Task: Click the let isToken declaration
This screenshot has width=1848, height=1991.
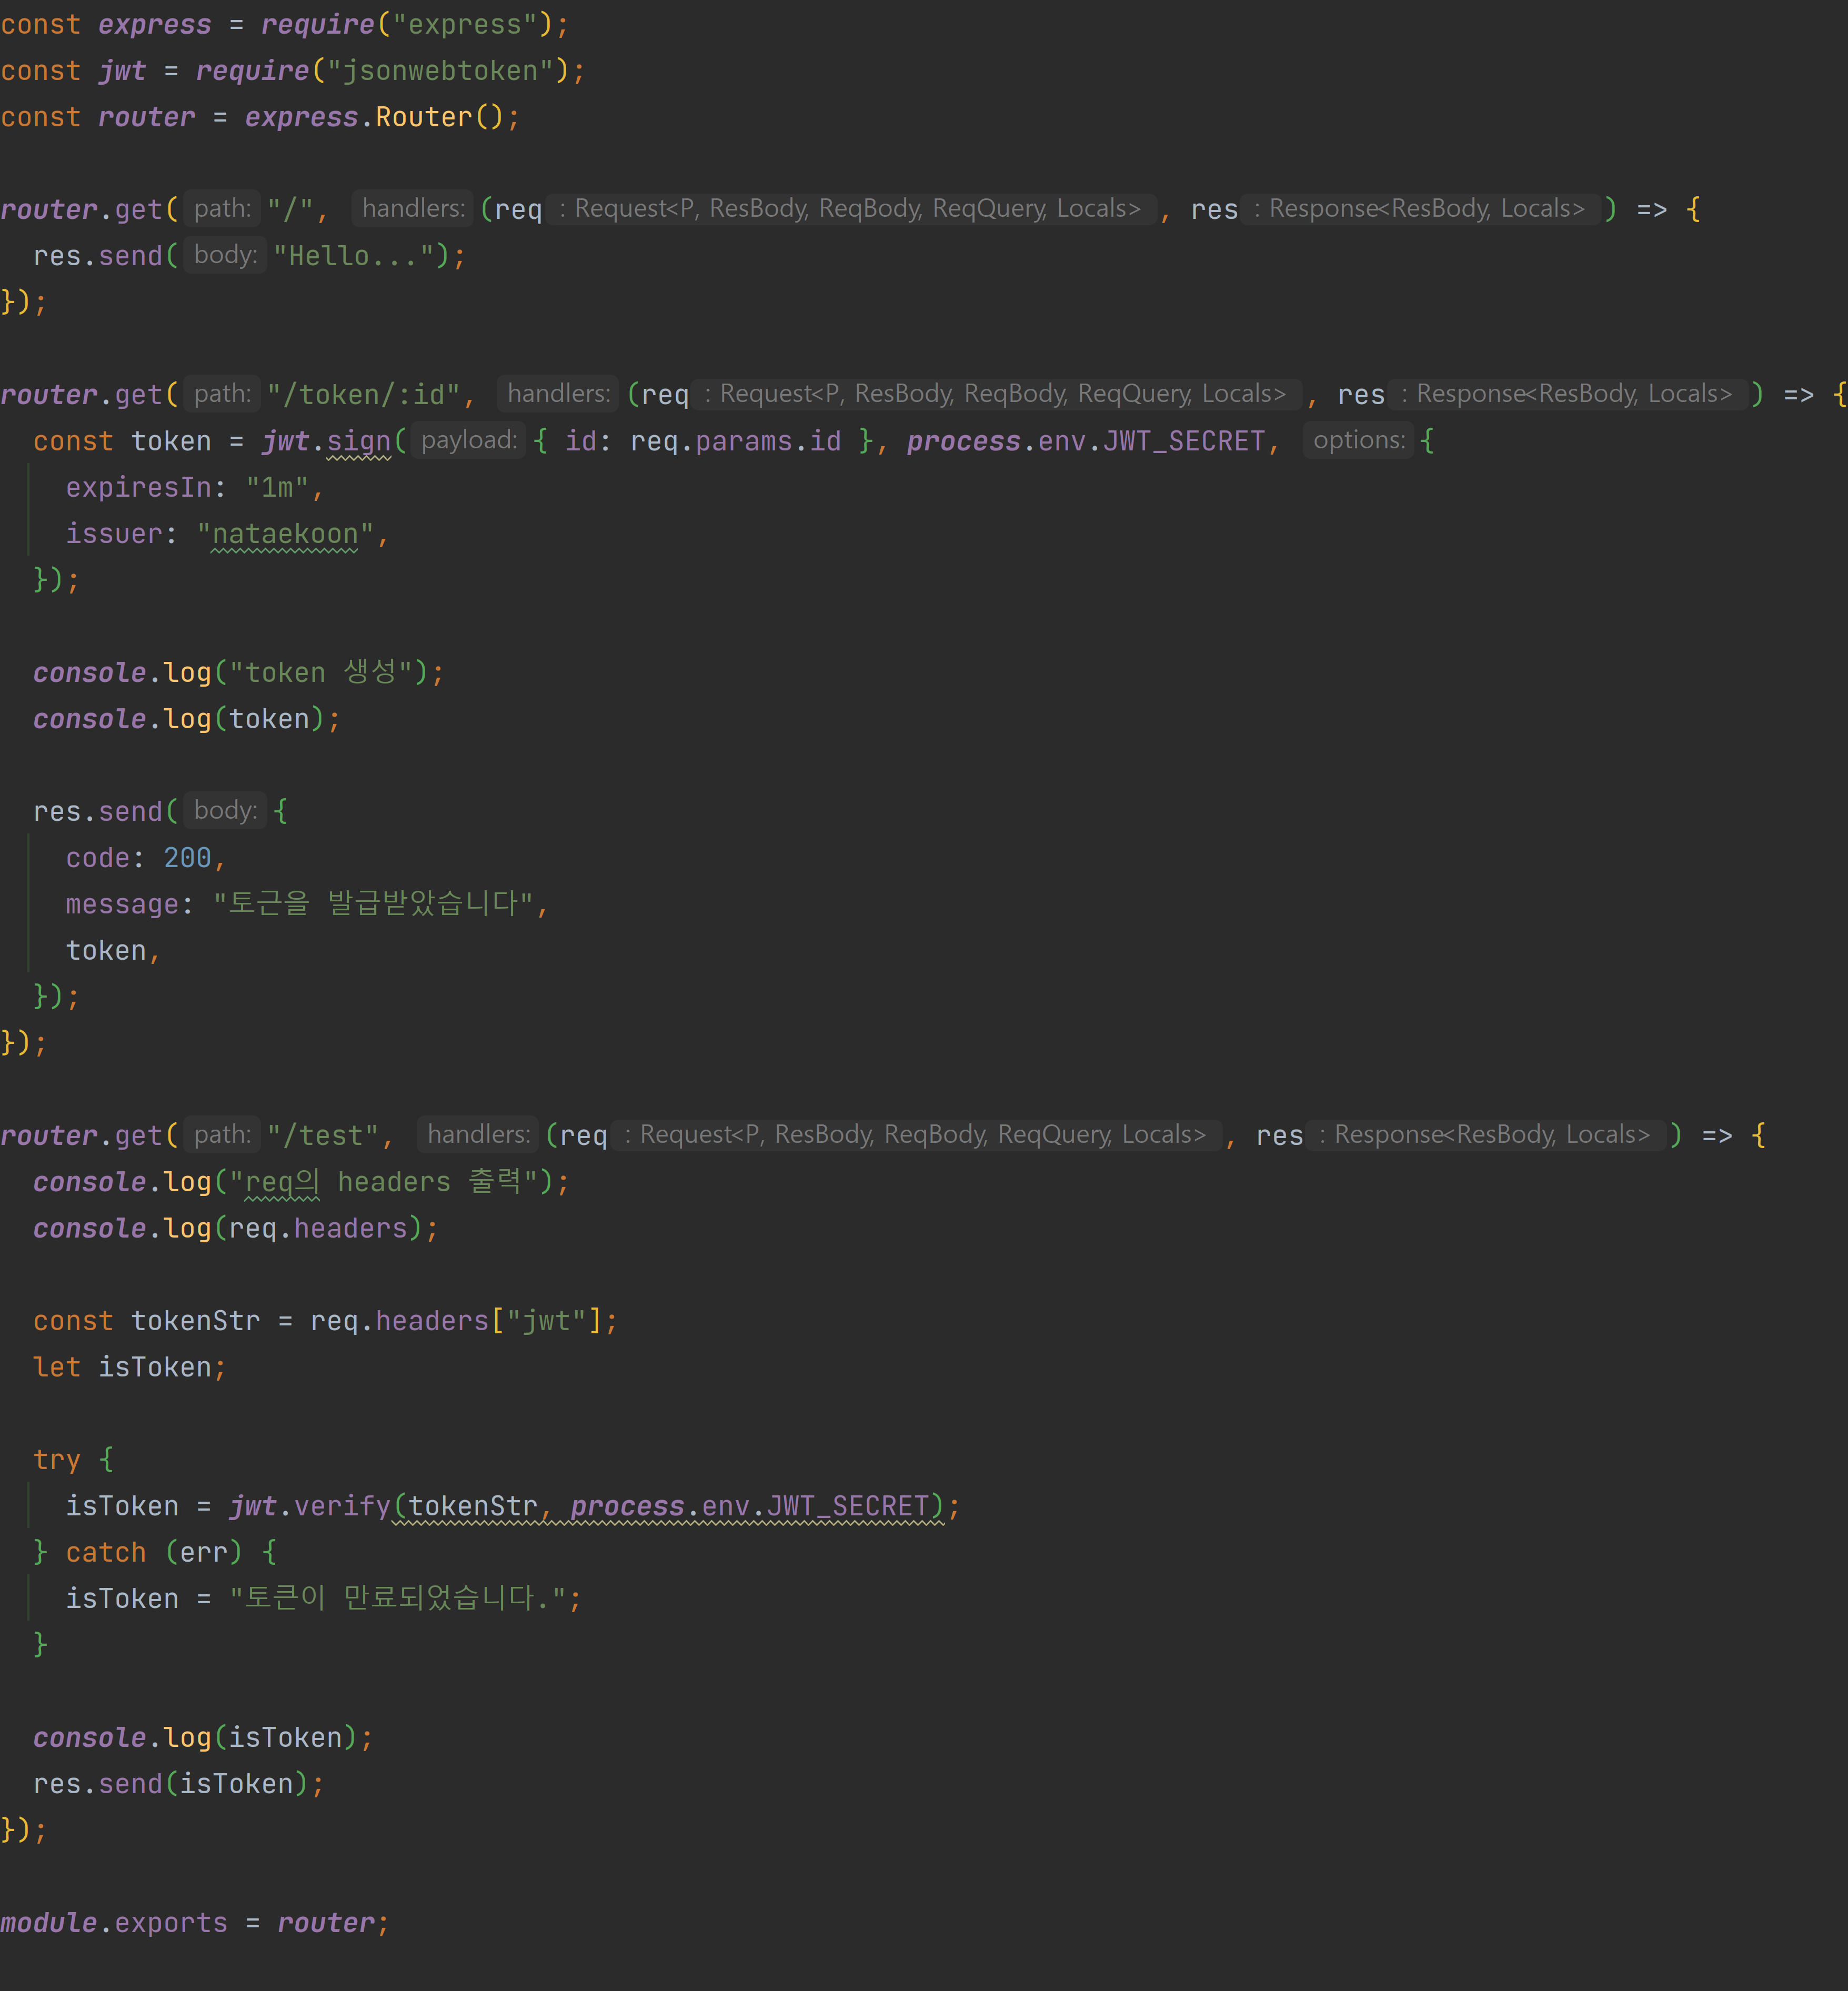Action: coord(130,1367)
